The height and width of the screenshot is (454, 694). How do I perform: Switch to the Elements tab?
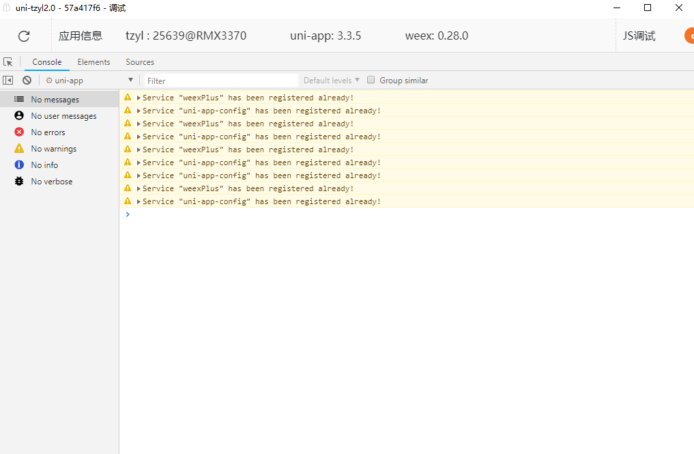point(94,62)
